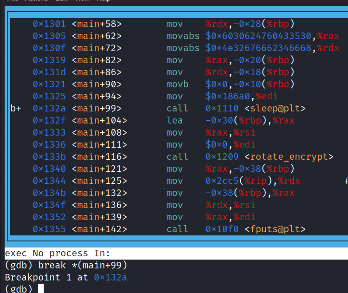Image resolution: width=348 pixels, height=293 pixels.
Task: Click the operand %rax,-0x20(%rbp)
Action: 250,60
